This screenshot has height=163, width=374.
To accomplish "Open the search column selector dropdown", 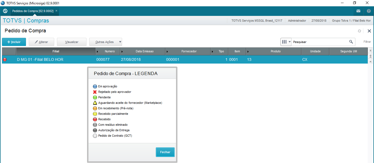I will [286, 42].
